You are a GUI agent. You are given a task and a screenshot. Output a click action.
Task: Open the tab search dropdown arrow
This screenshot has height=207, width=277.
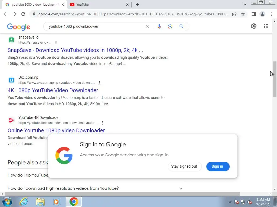click(245, 5)
